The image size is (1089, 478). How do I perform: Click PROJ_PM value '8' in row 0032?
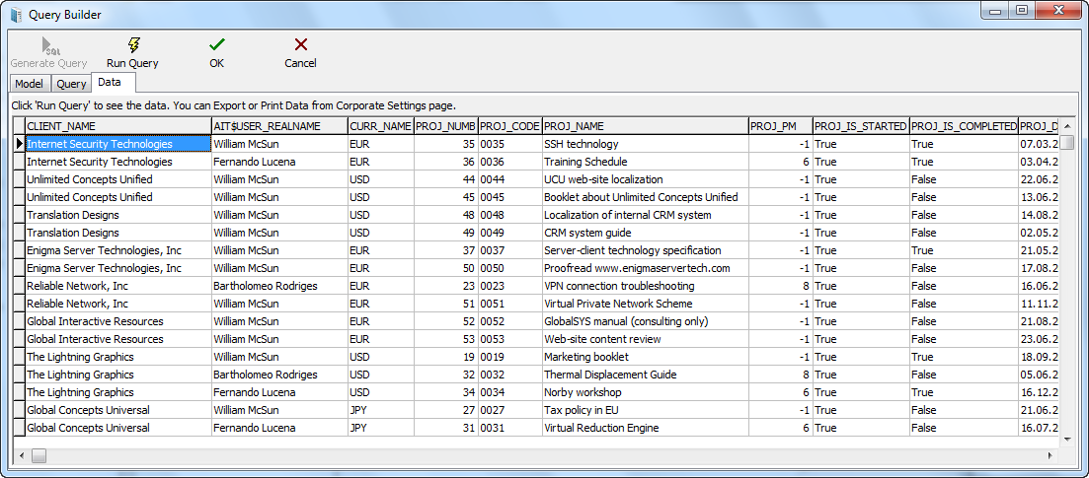tap(781, 375)
